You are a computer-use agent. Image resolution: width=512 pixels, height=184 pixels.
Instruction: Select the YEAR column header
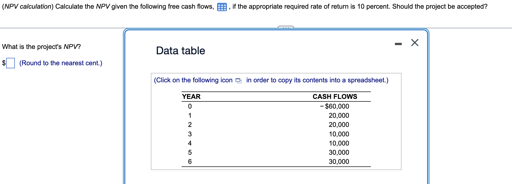tap(191, 97)
